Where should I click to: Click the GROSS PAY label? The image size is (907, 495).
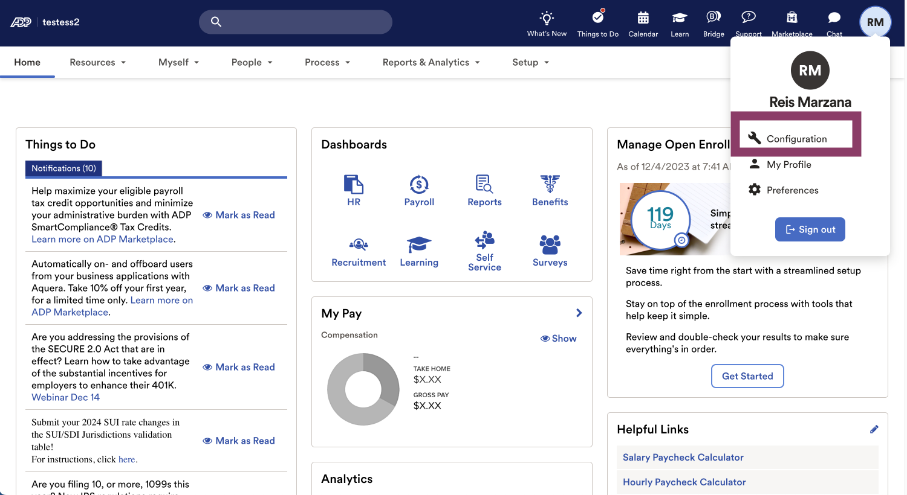click(431, 395)
